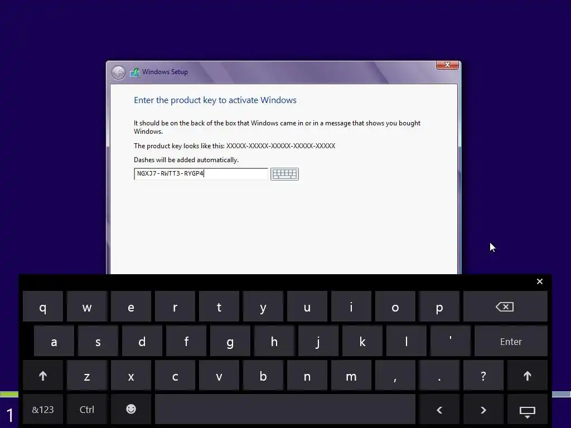Close the touch keyboard with the X
The height and width of the screenshot is (428, 571).
coord(540,281)
